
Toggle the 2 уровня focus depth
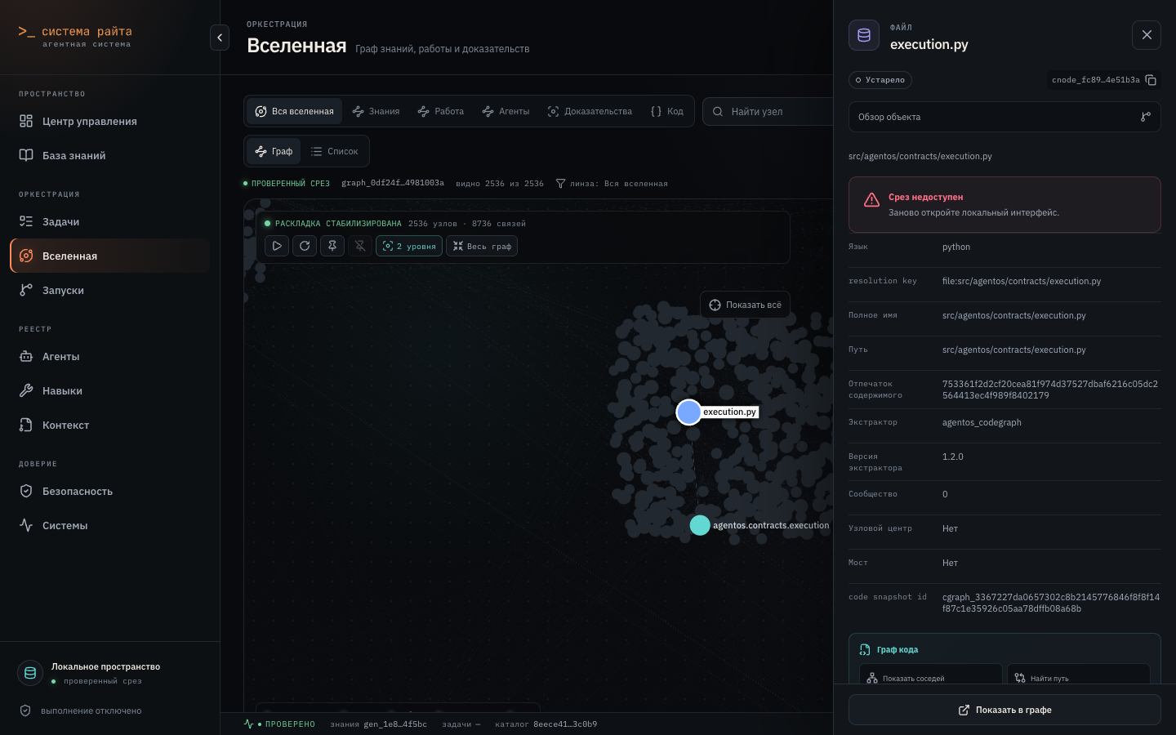coord(409,246)
